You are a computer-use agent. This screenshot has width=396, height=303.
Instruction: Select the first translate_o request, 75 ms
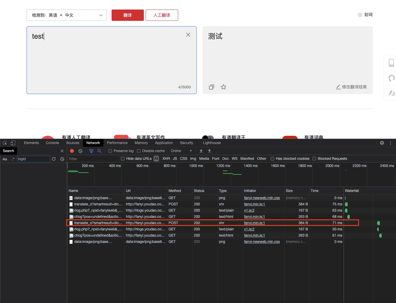(205, 204)
